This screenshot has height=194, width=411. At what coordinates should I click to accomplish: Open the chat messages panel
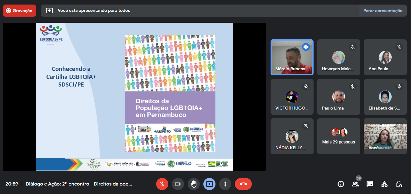[x=370, y=184]
